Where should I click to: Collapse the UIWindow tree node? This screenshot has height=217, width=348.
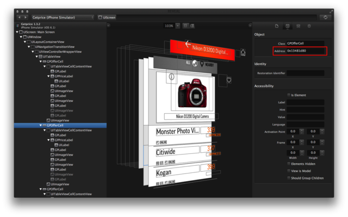21,37
